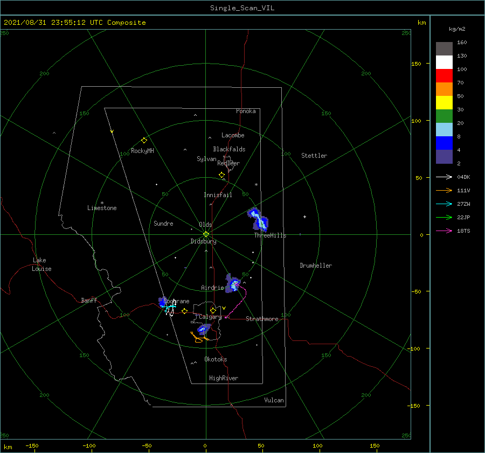Click the magenta 18TS track arrow in legend
This screenshot has width=485, height=453.
tap(444, 231)
